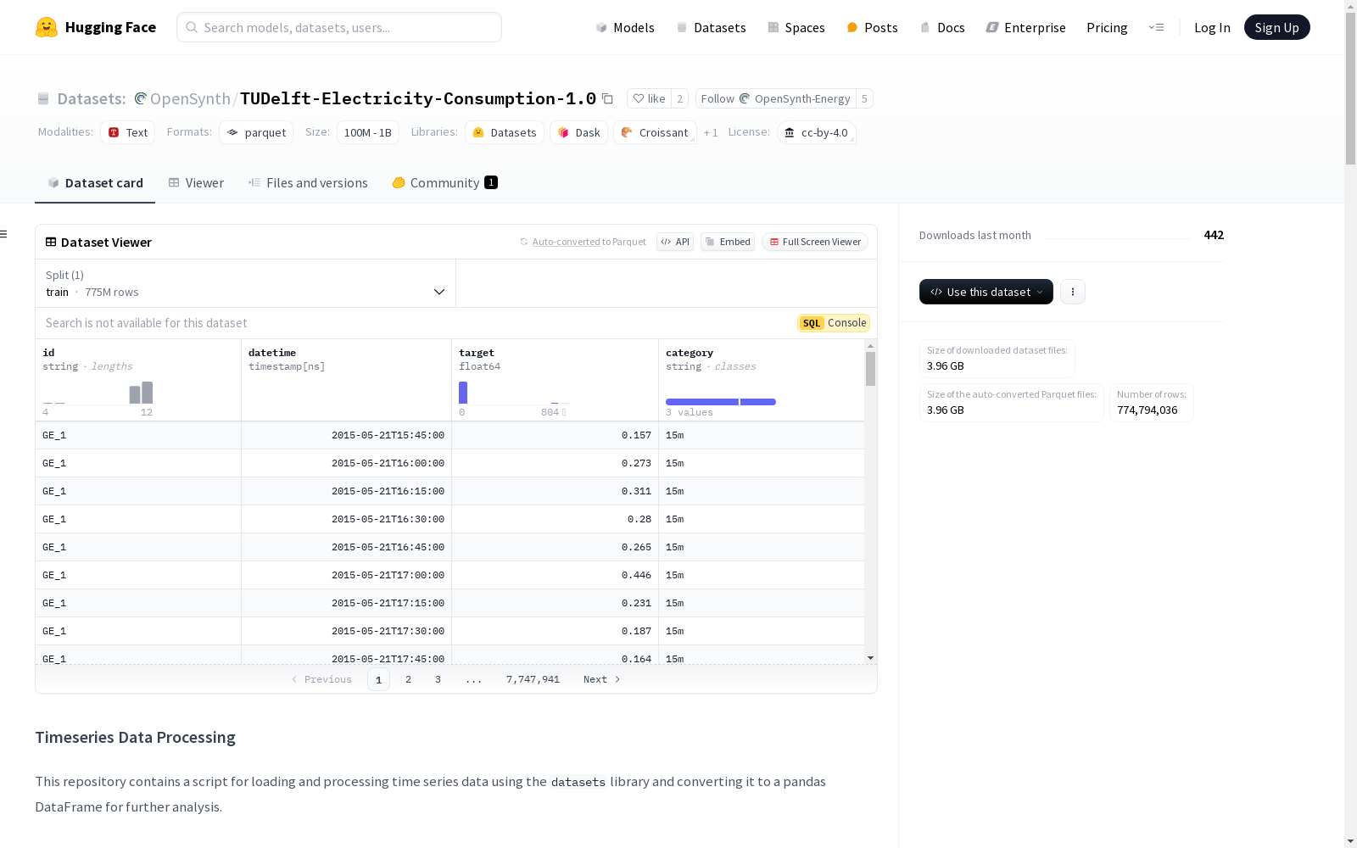This screenshot has height=848, width=1357.
Task: Click Log In
Action: click(x=1212, y=27)
